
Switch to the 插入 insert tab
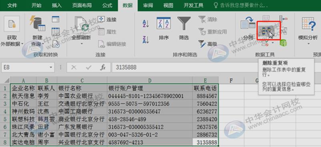[56, 6]
